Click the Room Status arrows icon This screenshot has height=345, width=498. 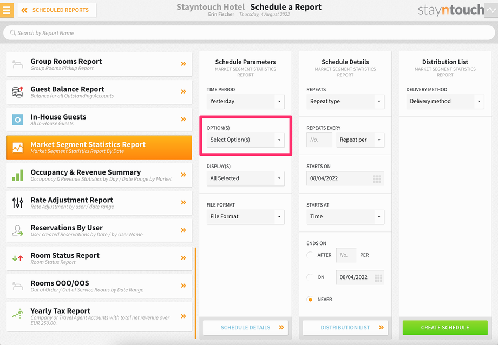coord(18,258)
